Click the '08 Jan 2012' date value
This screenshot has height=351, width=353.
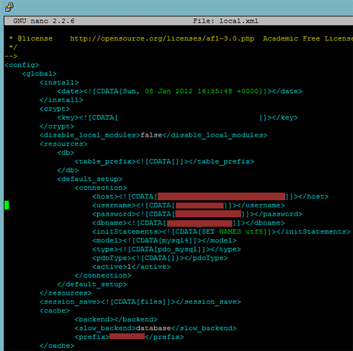(x=169, y=91)
